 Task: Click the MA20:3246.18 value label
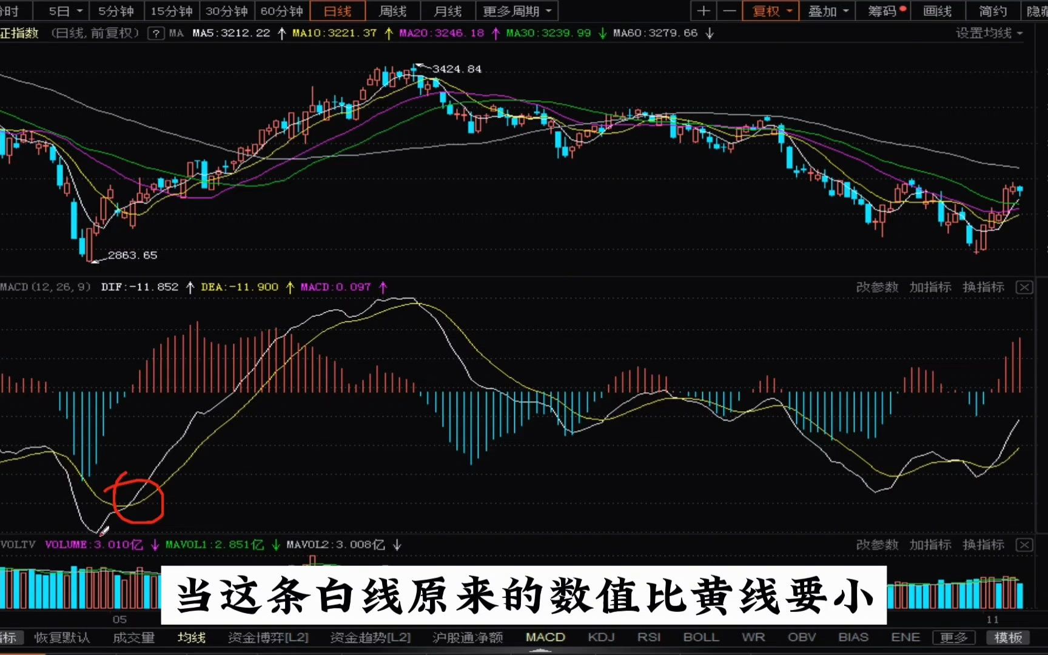tap(442, 33)
